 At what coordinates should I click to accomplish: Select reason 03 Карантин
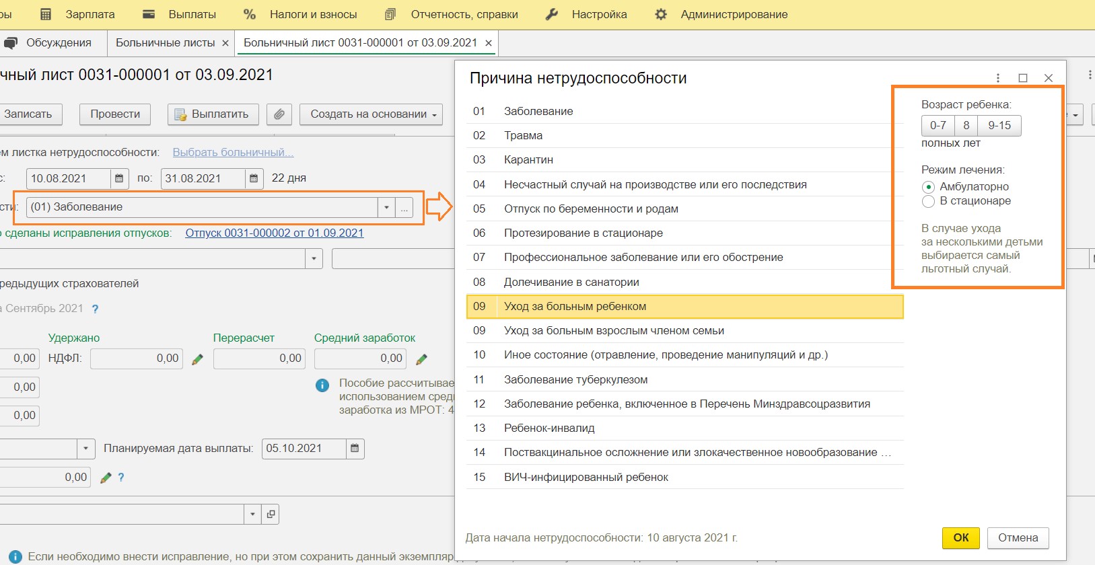[x=684, y=160]
